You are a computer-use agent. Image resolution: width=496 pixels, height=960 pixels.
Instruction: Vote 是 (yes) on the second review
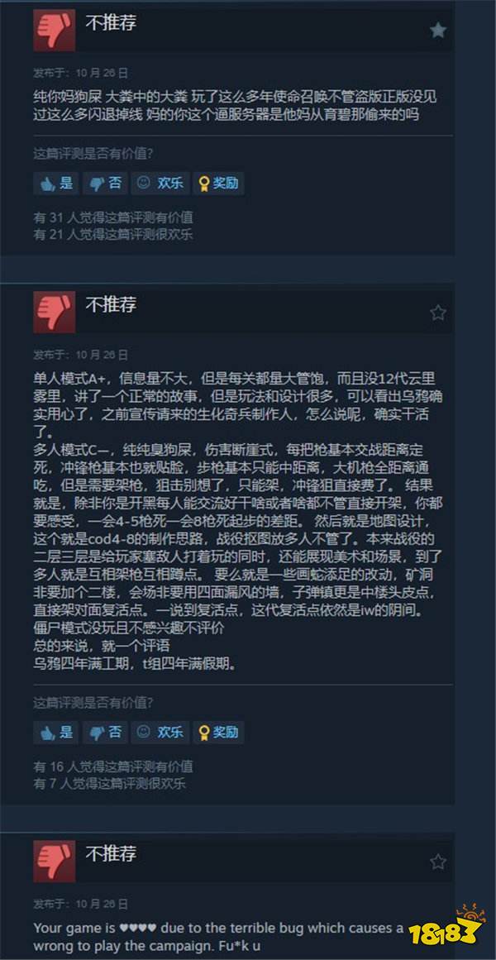click(56, 733)
